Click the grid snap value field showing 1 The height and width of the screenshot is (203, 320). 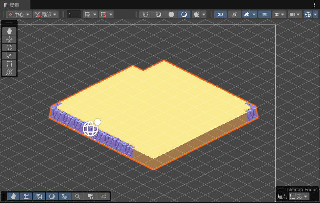(74, 14)
